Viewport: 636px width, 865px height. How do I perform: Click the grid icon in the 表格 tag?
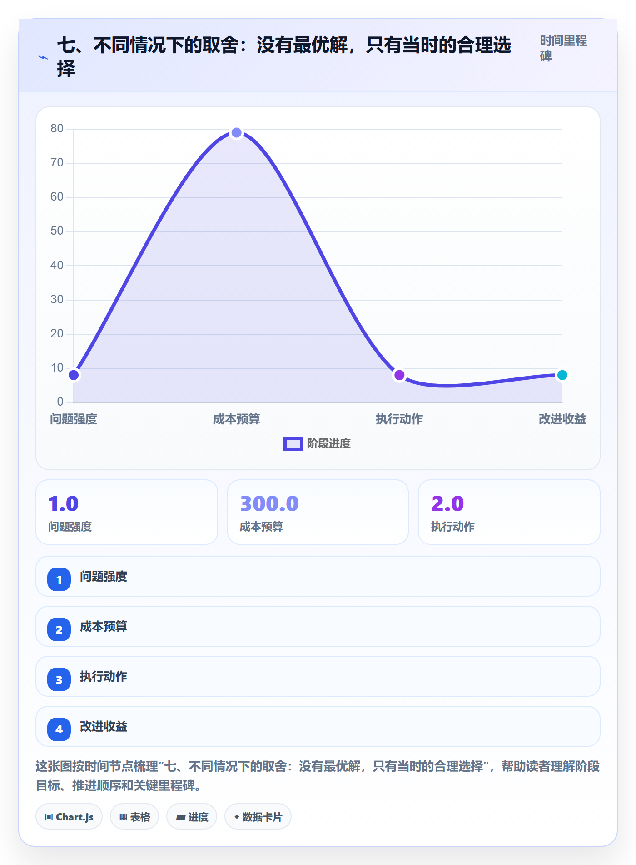[x=123, y=817]
